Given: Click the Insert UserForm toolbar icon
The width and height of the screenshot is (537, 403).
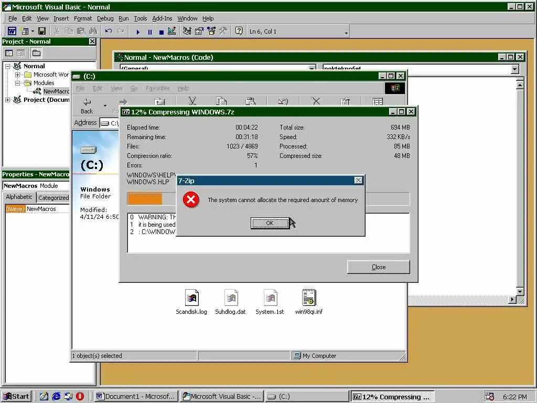Looking at the screenshot, I should point(25,31).
